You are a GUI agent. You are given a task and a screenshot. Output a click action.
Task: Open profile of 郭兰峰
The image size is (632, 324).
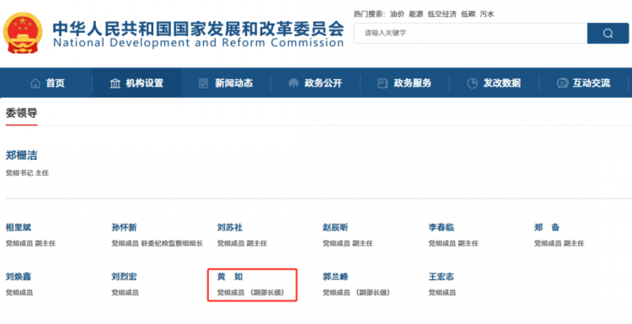335,277
